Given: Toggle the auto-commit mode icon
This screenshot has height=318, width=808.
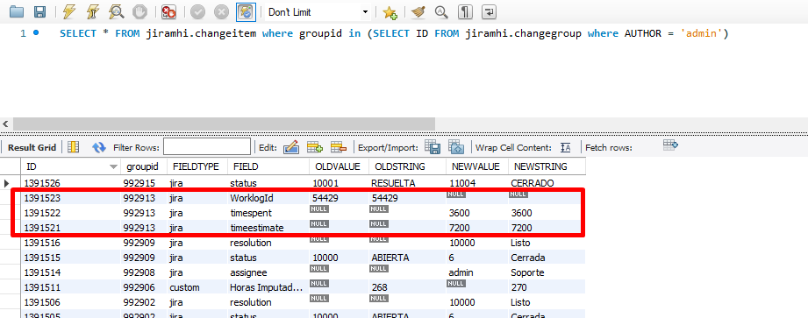Looking at the screenshot, I should click(x=247, y=12).
